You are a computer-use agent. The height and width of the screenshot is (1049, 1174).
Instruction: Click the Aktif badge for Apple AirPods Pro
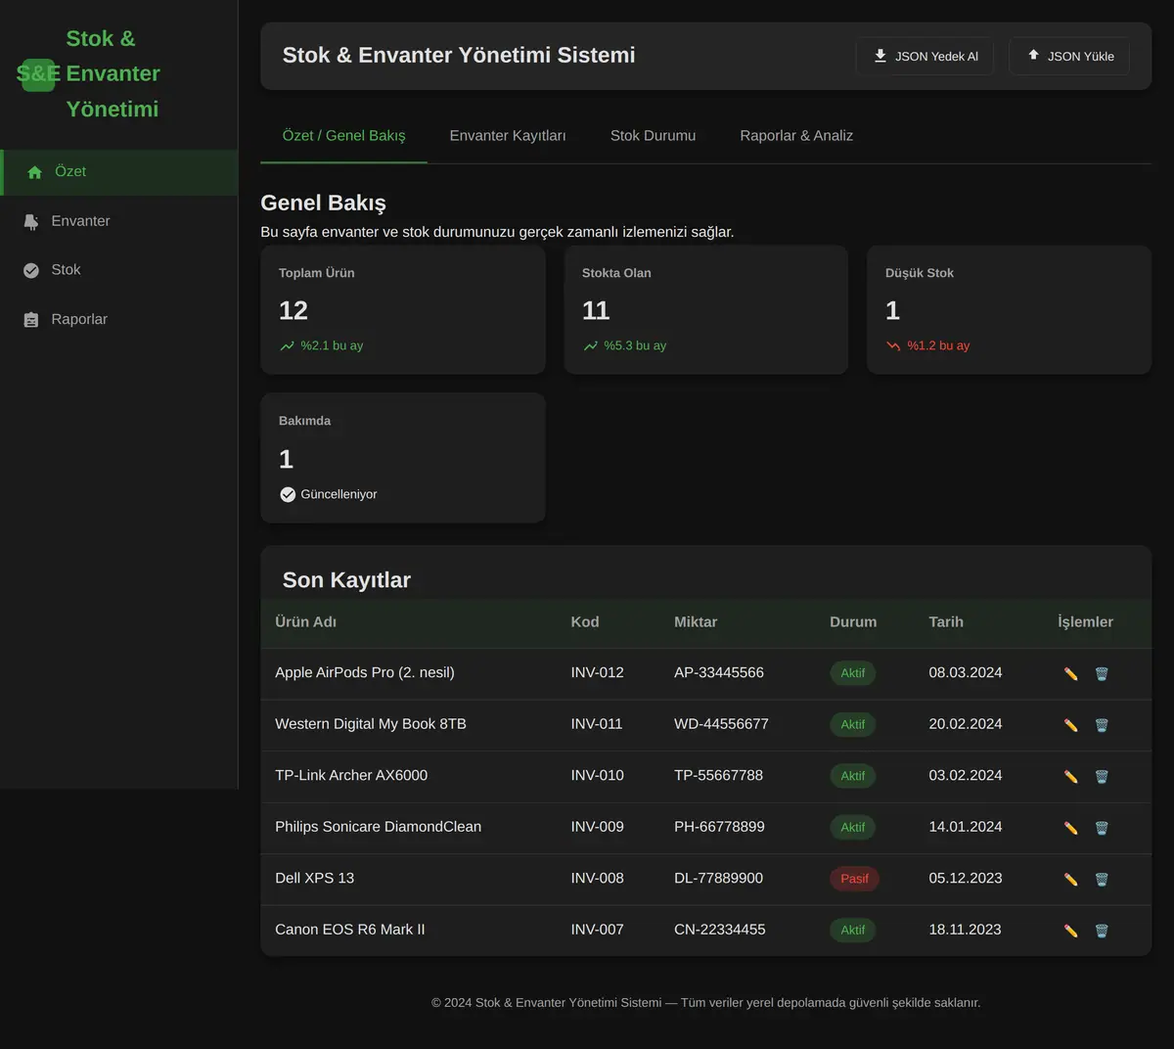pos(852,673)
